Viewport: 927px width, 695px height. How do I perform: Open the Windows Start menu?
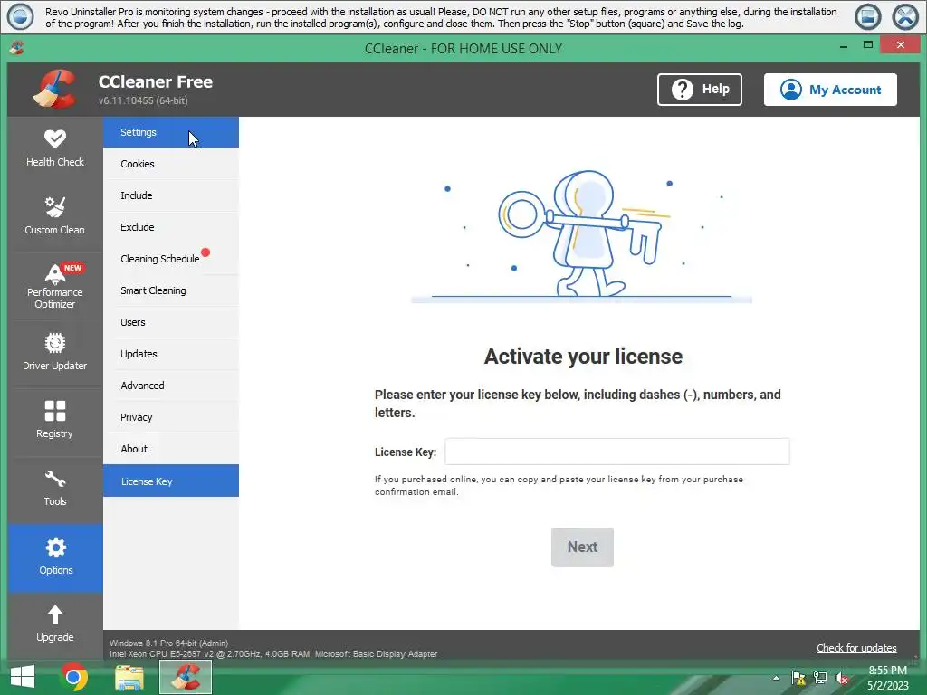click(23, 677)
